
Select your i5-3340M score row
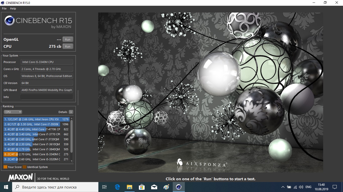(37, 154)
